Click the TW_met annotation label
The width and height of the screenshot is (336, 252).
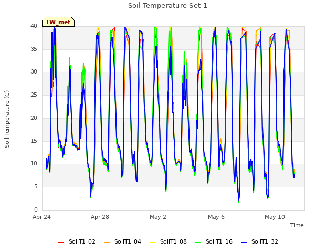58,22
